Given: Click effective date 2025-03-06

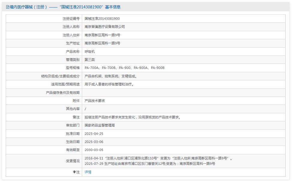Looking at the screenshot, I should point(94,142).
